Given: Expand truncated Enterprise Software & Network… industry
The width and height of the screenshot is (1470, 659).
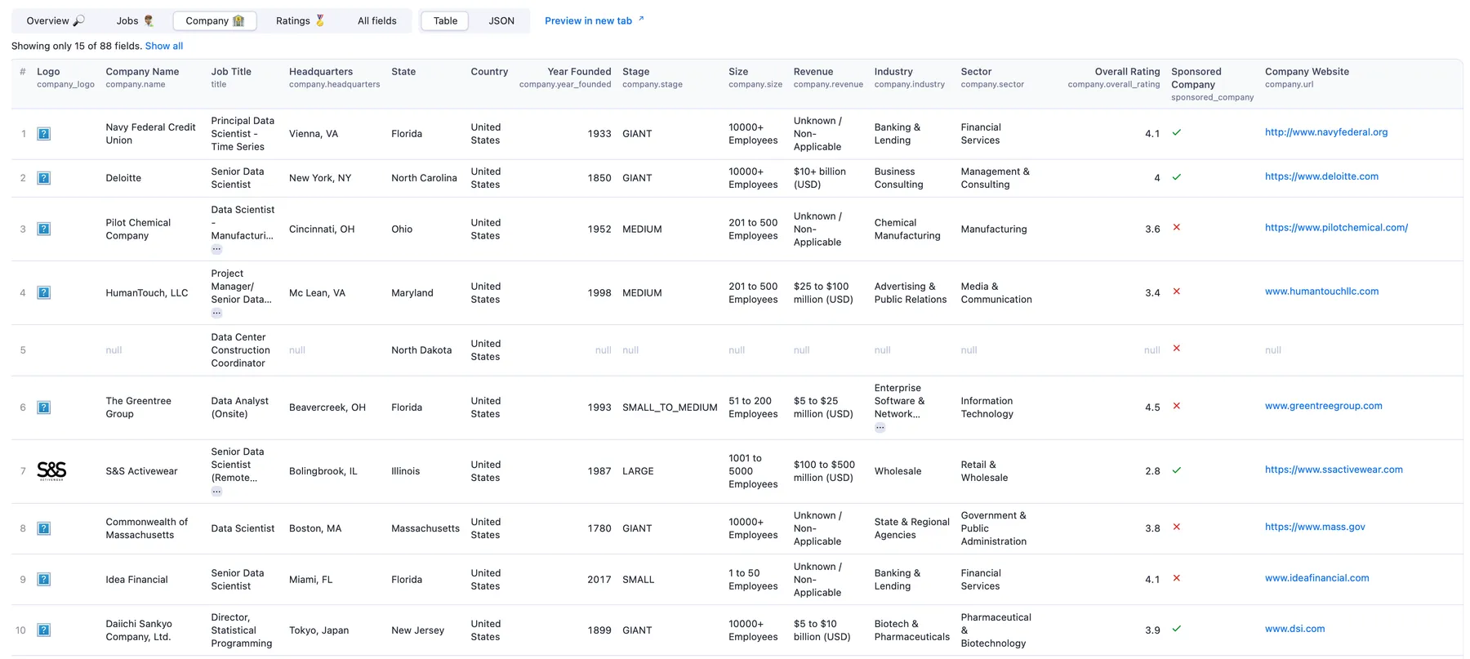Looking at the screenshot, I should pos(880,427).
